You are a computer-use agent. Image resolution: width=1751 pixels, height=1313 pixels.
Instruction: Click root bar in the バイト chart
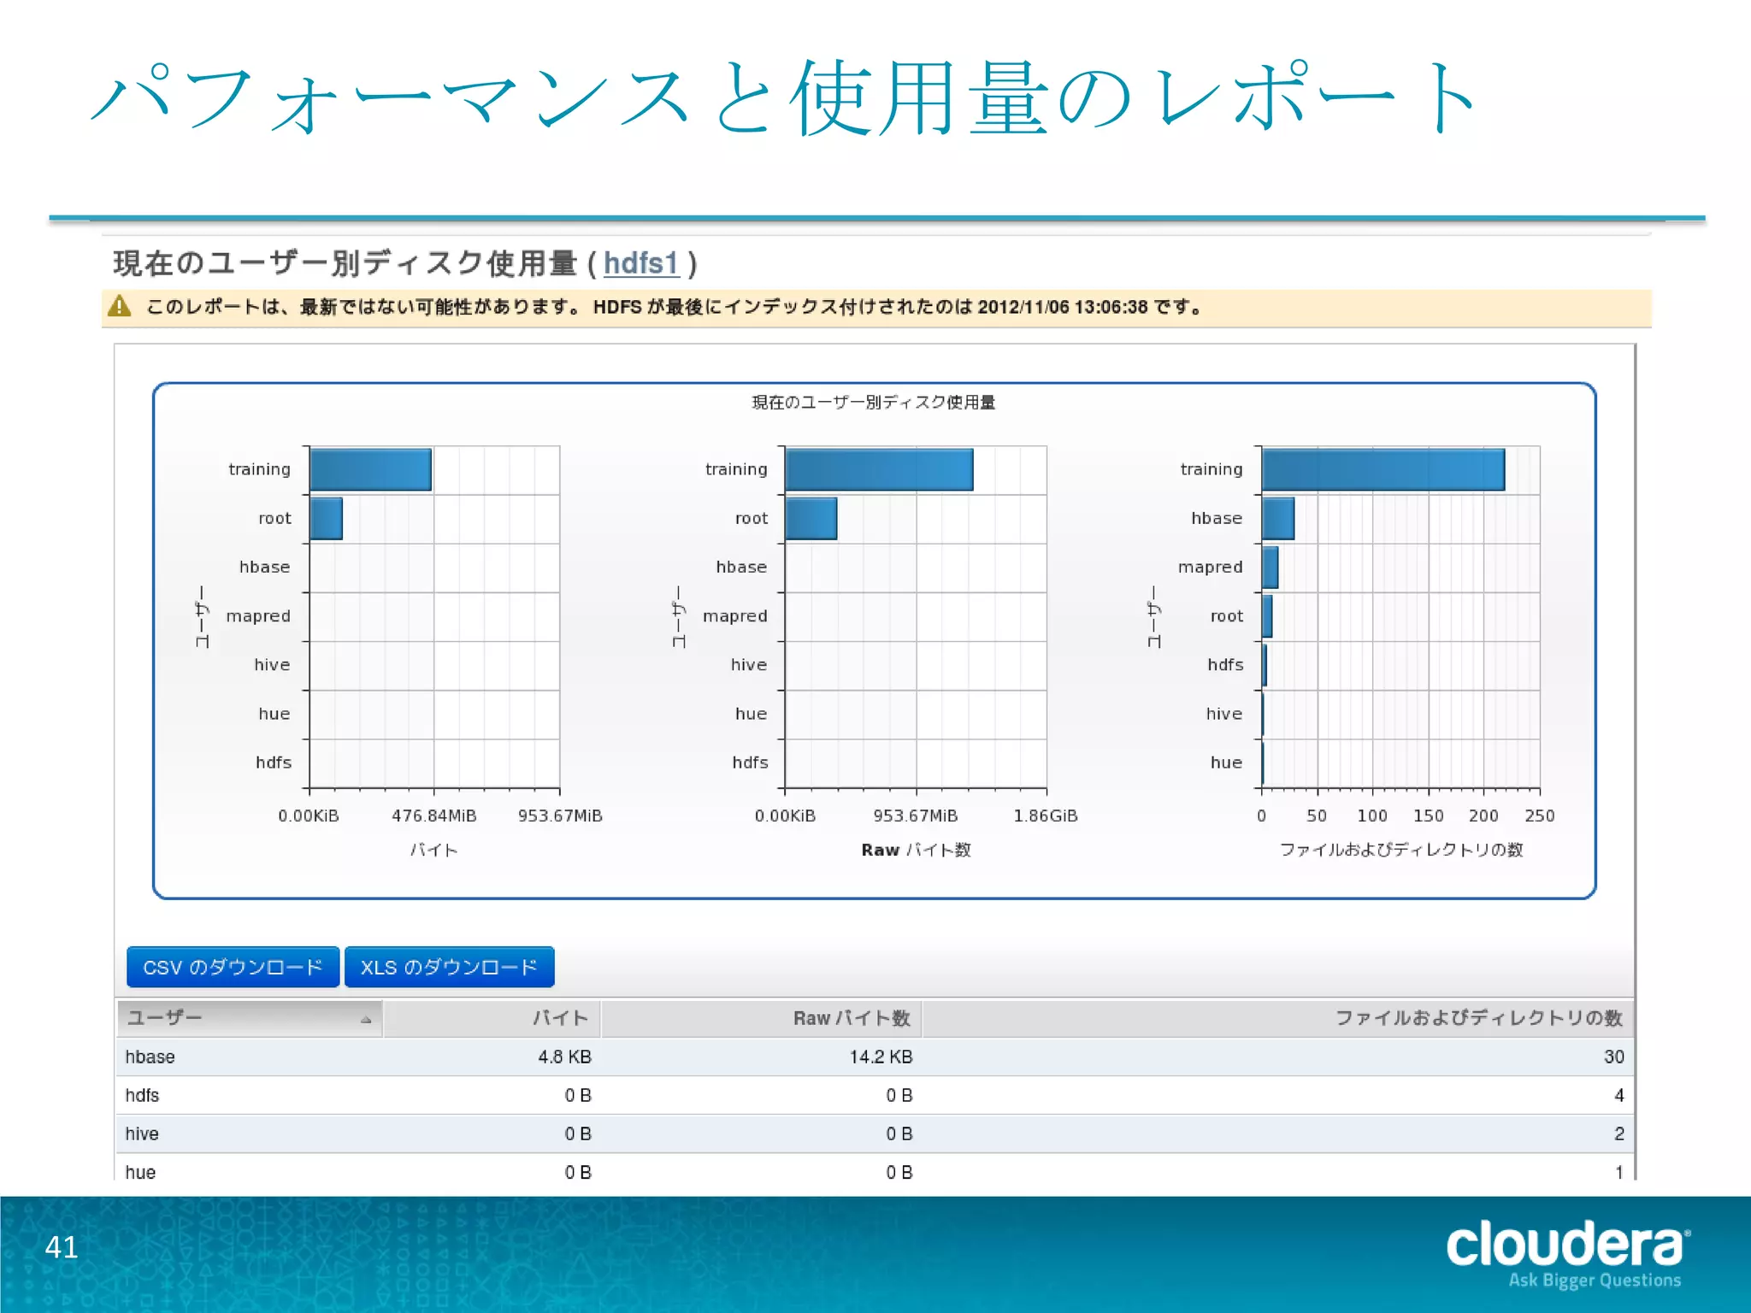[326, 518]
